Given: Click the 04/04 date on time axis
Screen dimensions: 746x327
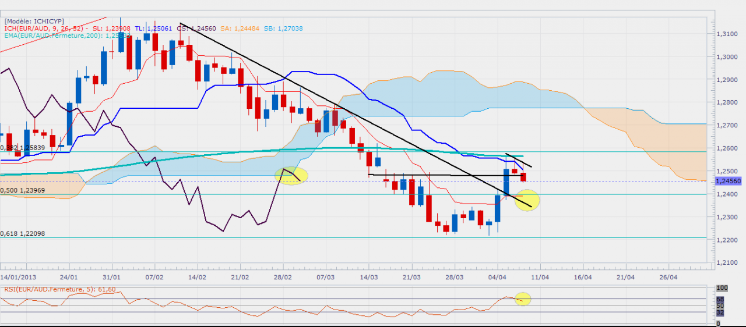Looking at the screenshot, I should [497, 278].
